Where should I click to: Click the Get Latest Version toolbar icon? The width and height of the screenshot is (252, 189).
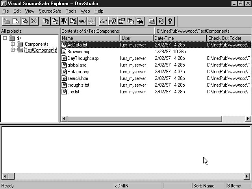[46, 21]
